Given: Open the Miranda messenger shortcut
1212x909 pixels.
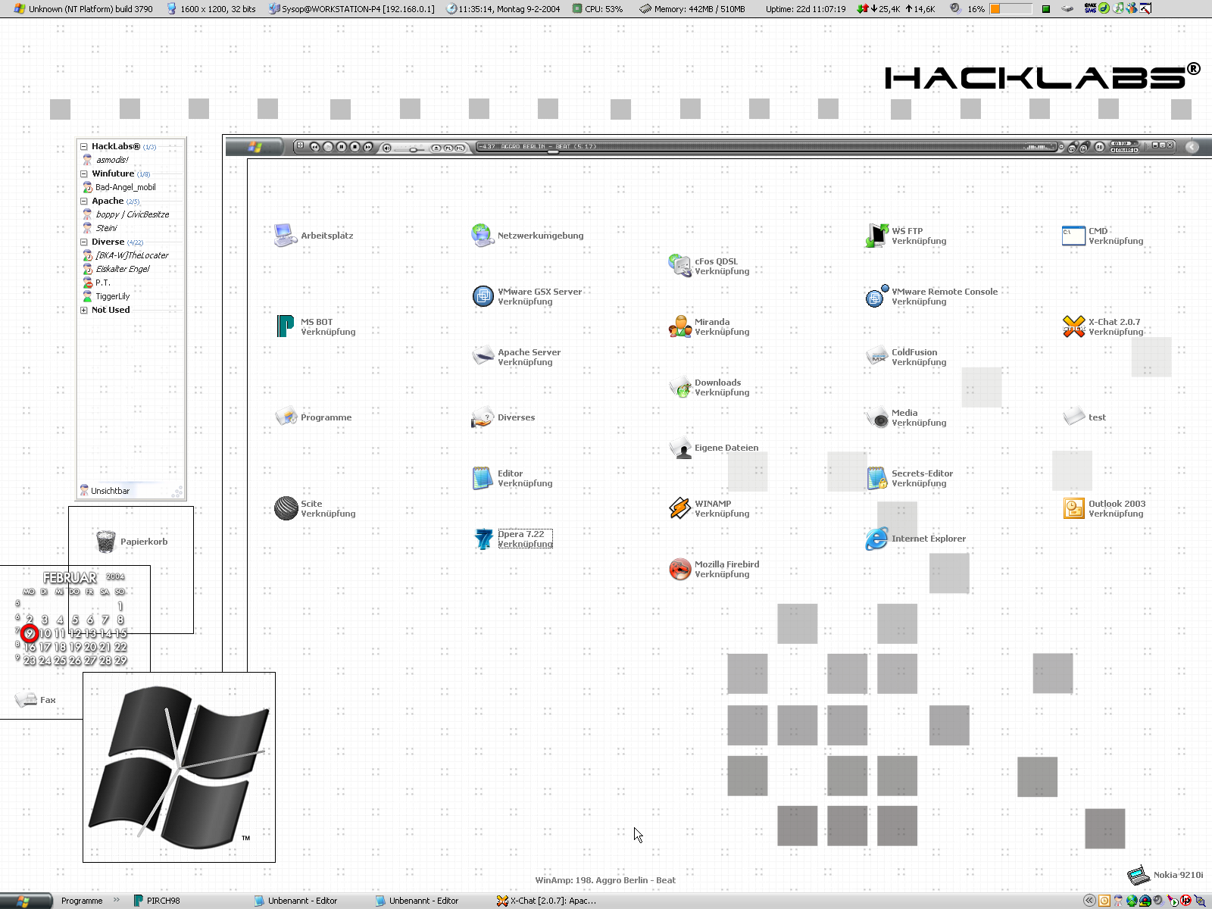Looking at the screenshot, I should click(679, 326).
